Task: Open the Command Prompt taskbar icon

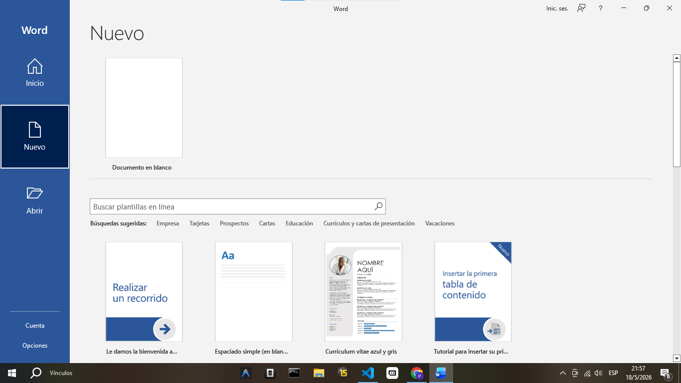Action: [294, 373]
